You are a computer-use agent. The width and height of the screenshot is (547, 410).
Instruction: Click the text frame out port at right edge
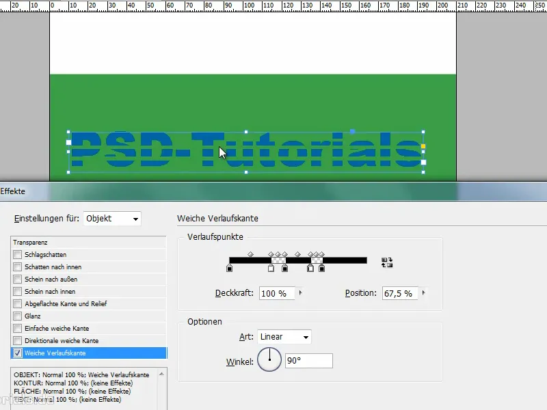[x=423, y=162]
